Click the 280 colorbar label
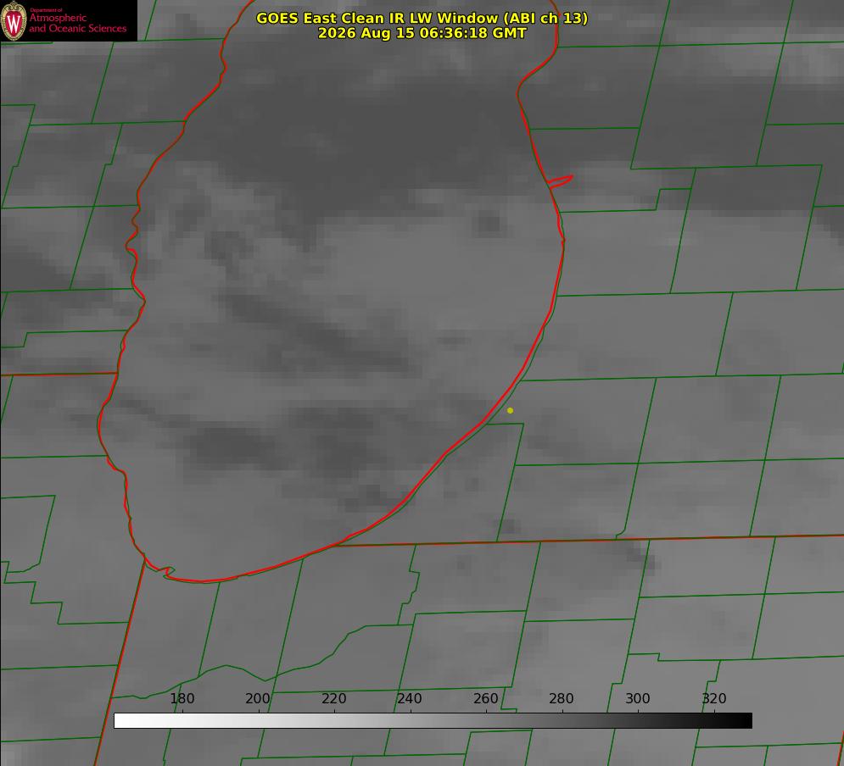 [562, 698]
